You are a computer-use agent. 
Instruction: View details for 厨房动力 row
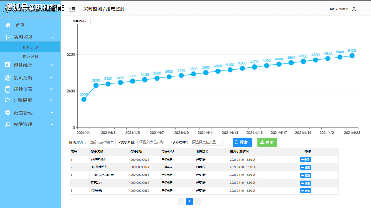(x=305, y=183)
